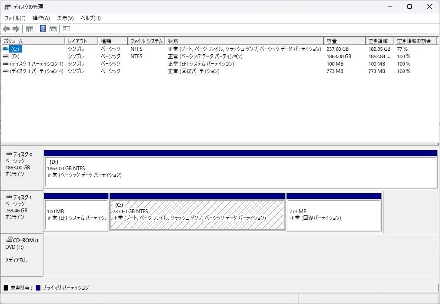Select the CD-ROM 0 DVD (F:) panel
Viewport: 440px width, 304px height.
coord(22,255)
